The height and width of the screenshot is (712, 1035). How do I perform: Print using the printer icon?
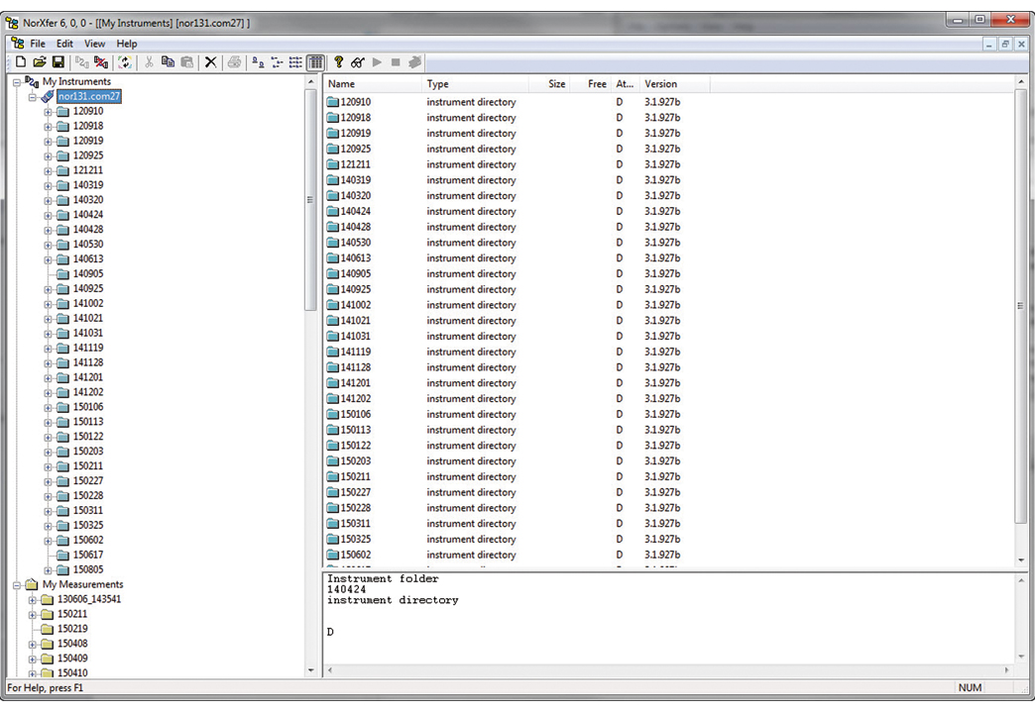point(234,62)
